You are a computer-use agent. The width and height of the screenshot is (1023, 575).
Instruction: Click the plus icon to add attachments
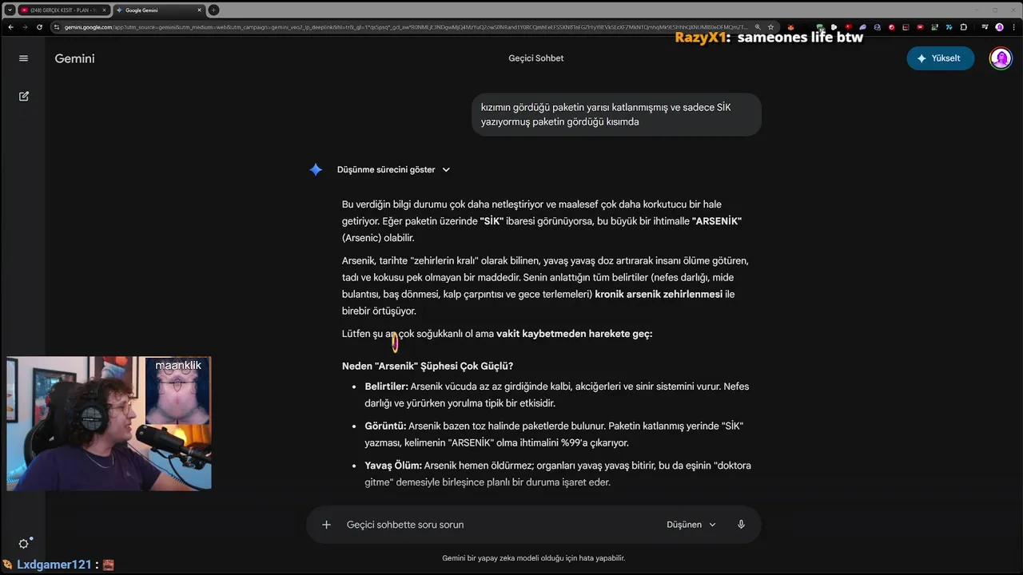[x=326, y=525]
